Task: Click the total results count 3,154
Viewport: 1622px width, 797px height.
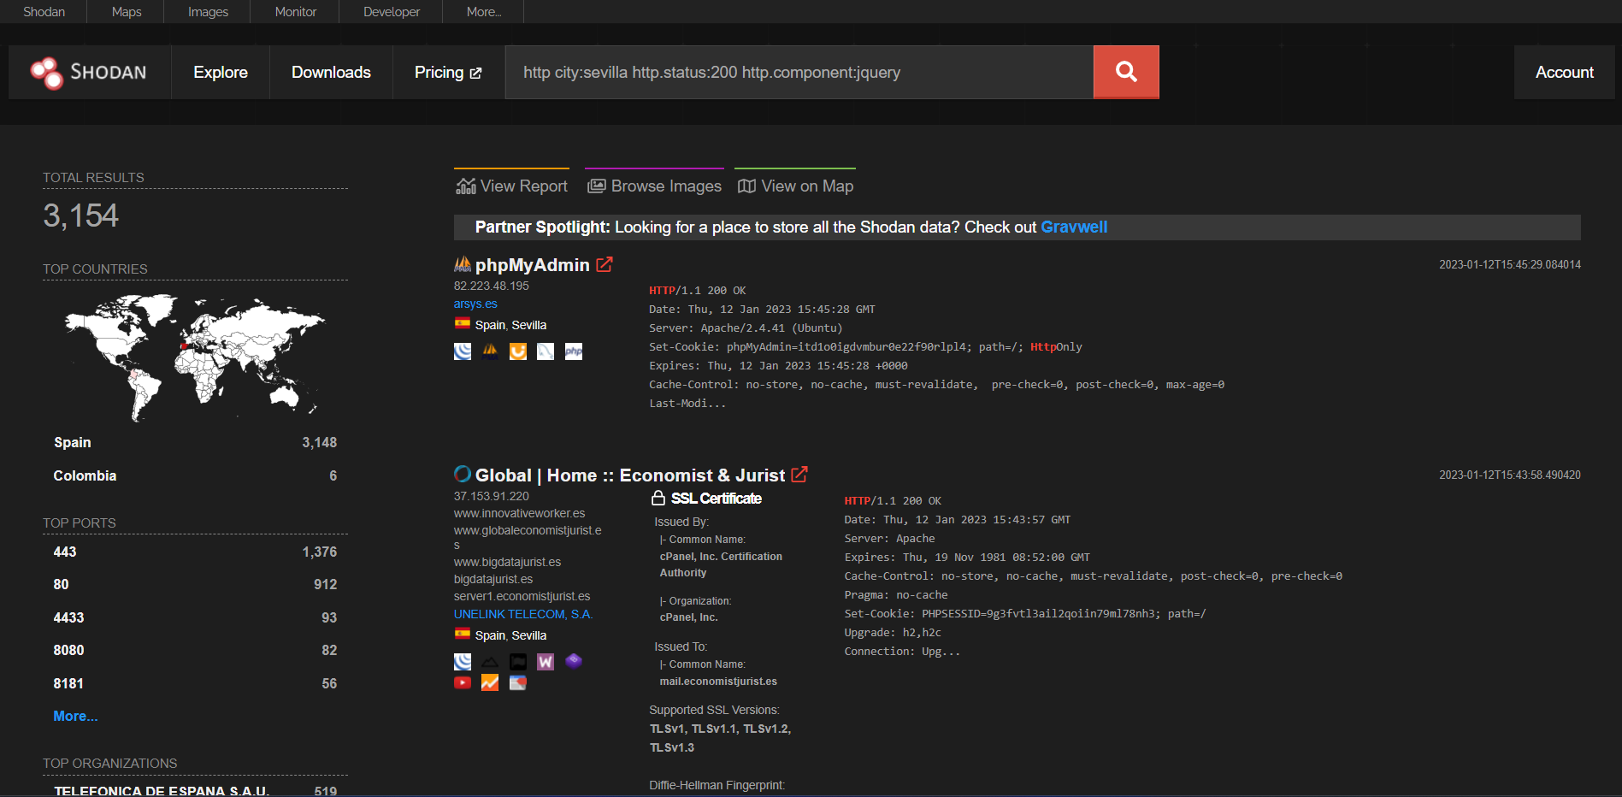Action: (x=81, y=215)
